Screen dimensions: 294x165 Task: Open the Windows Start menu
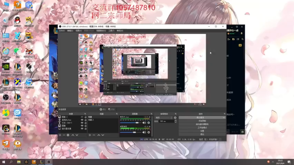4,162
